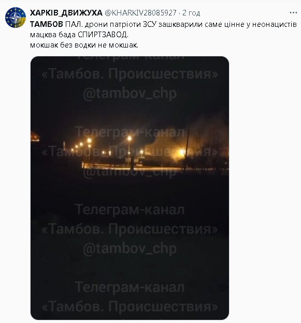The width and height of the screenshot is (301, 323).
Task: Click the bottom «Тамбов. Происшествия» watermark
Action: pyautogui.click(x=130, y=306)
